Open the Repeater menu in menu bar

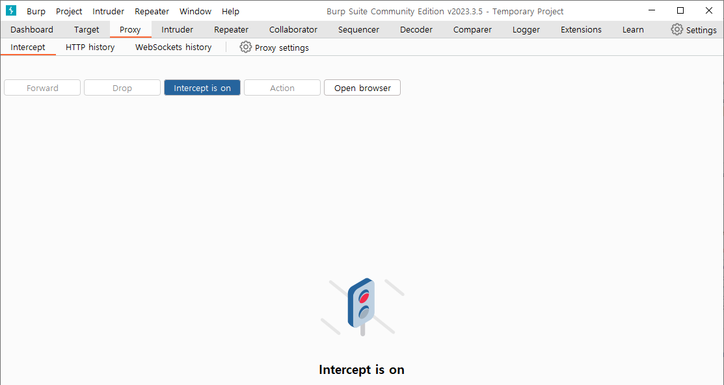pyautogui.click(x=152, y=12)
